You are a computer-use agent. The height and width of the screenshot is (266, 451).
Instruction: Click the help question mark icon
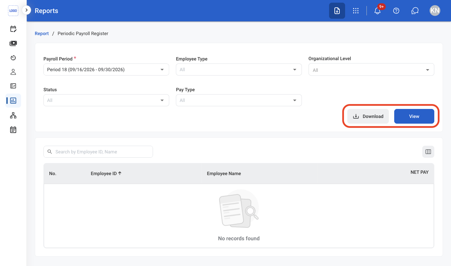(396, 11)
